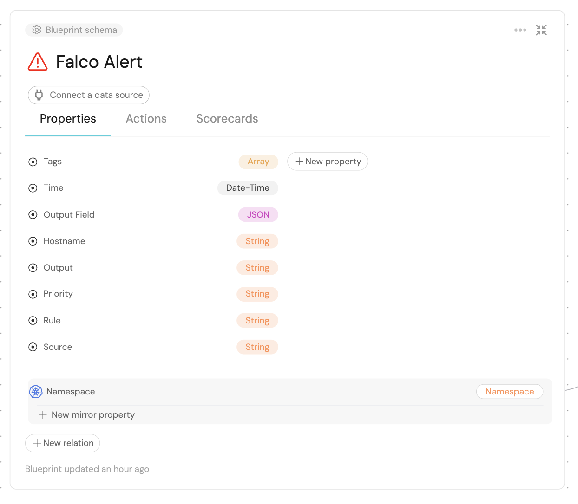Viewport: 578px width, 504px height.
Task: Click the Date-Time type badge
Action: click(x=248, y=188)
